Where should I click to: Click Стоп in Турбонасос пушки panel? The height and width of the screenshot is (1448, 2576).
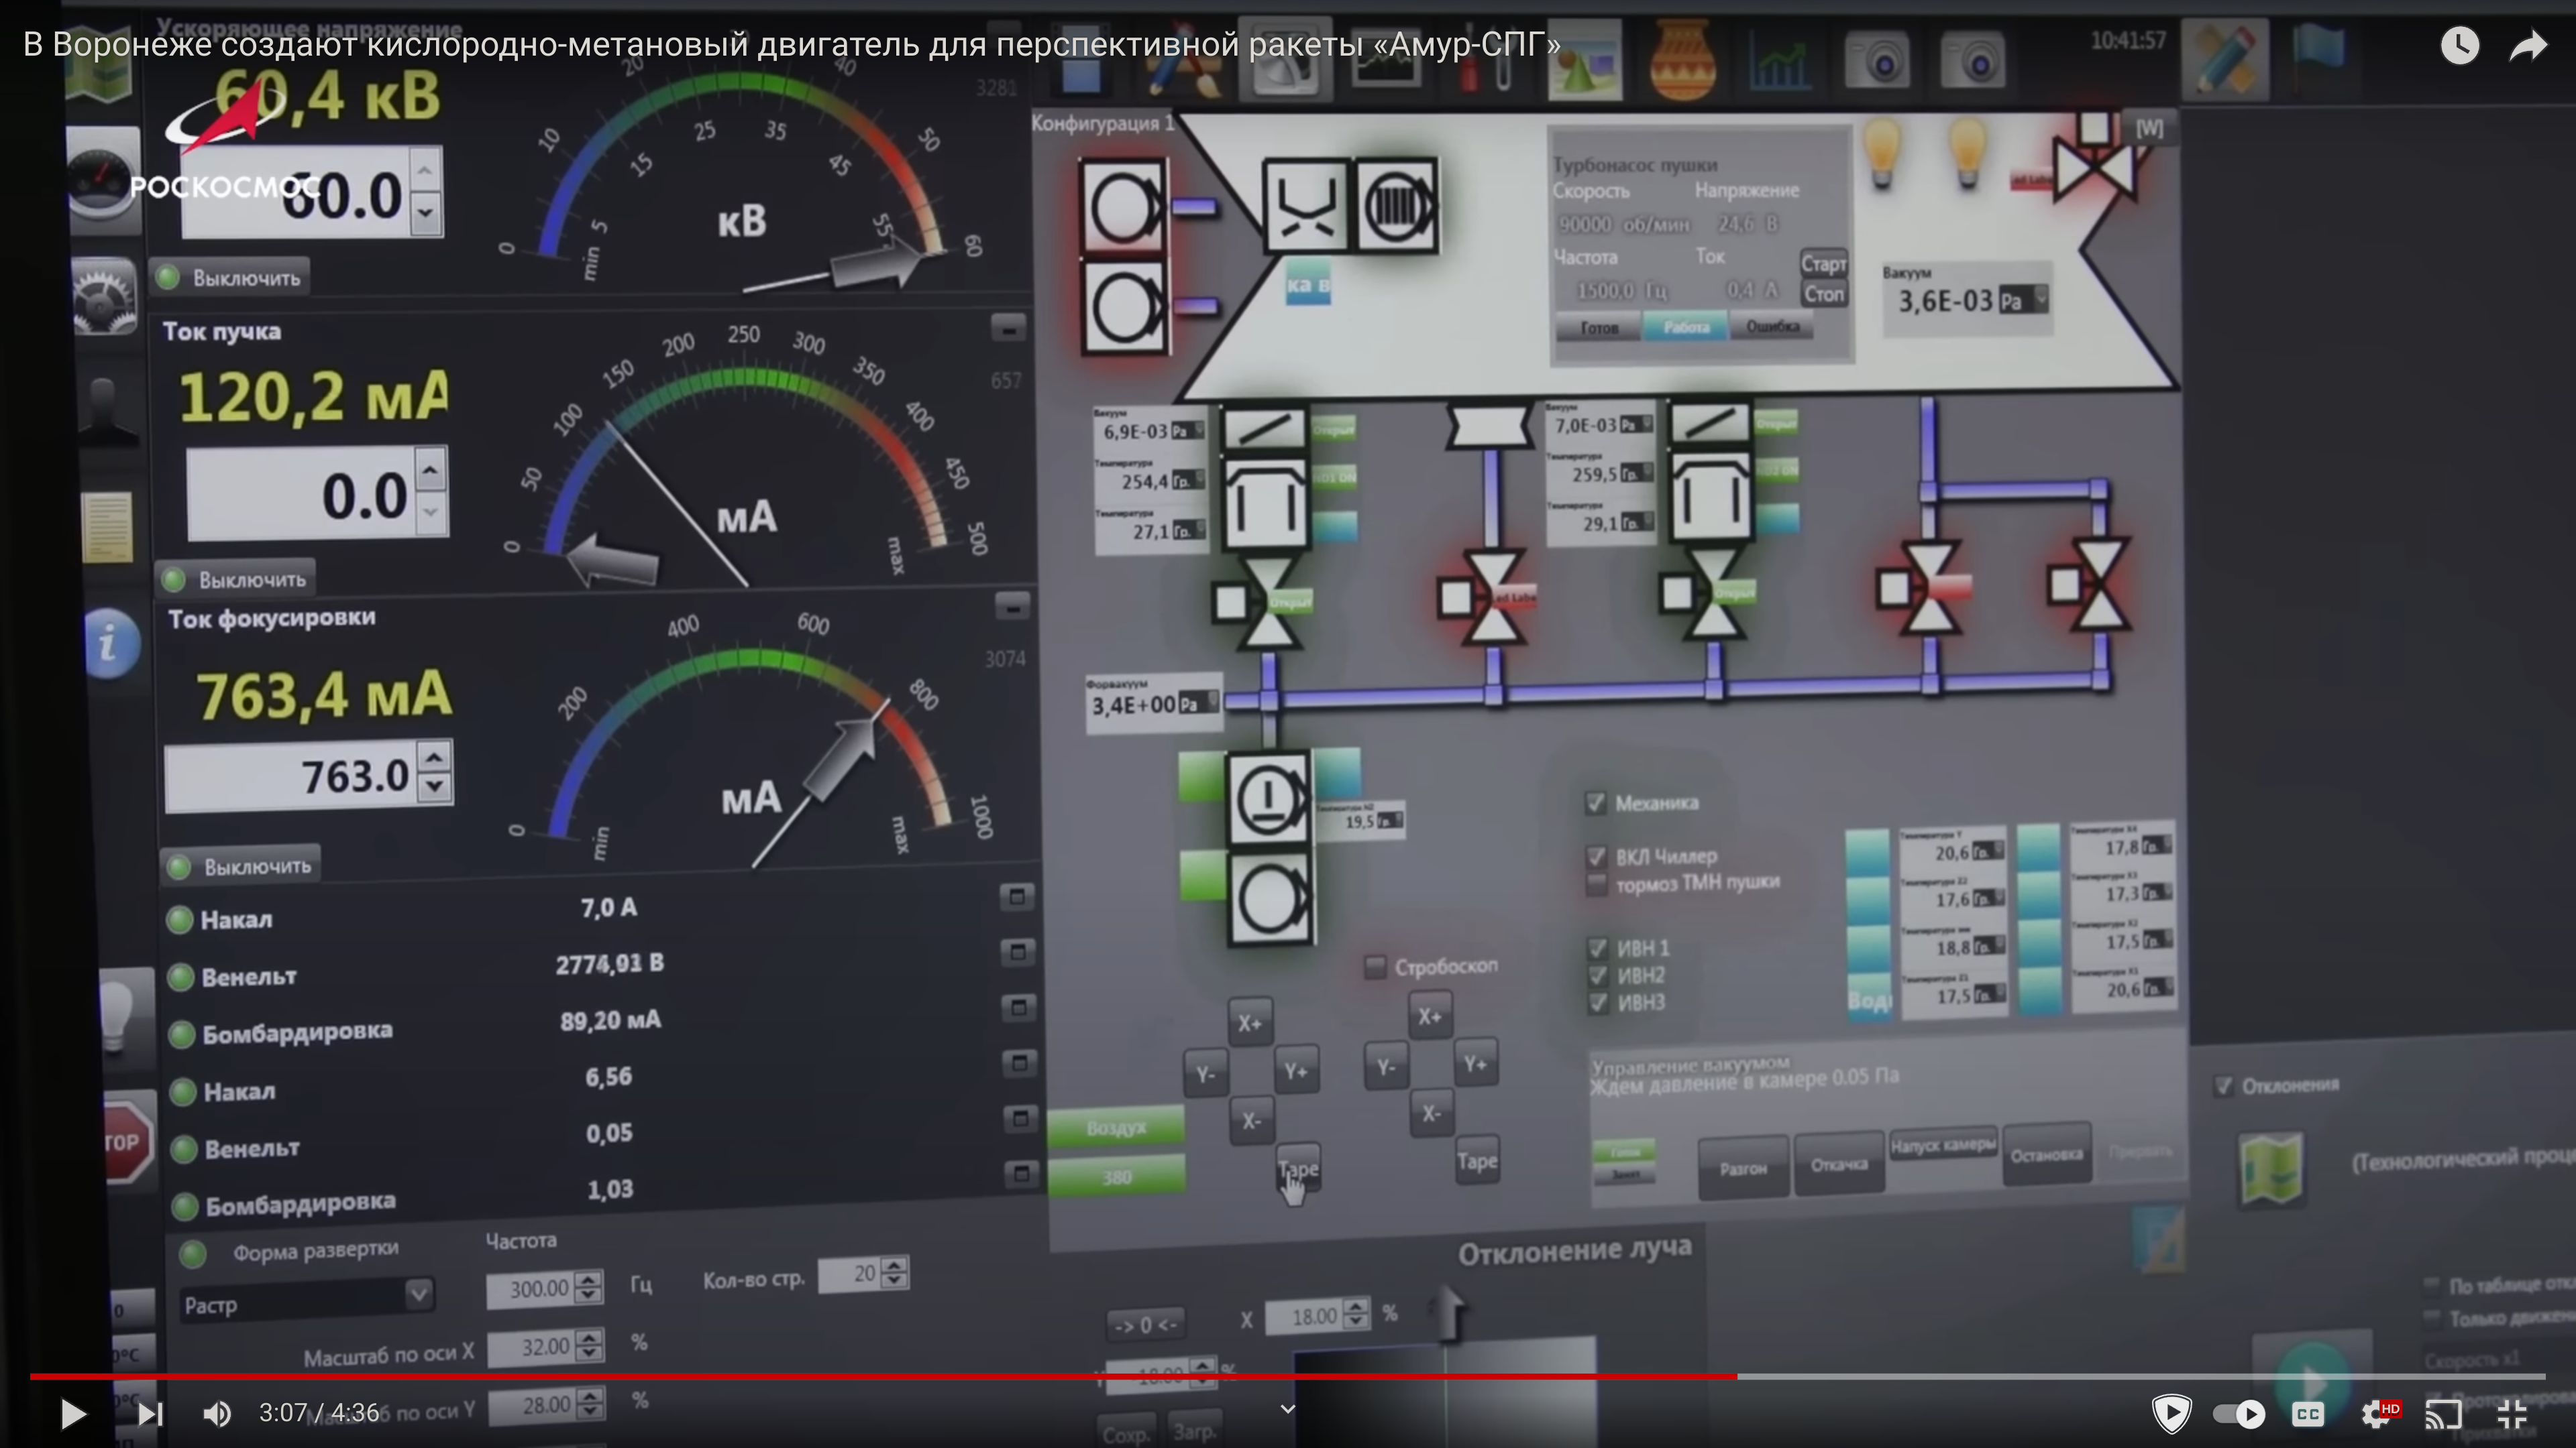[1823, 294]
